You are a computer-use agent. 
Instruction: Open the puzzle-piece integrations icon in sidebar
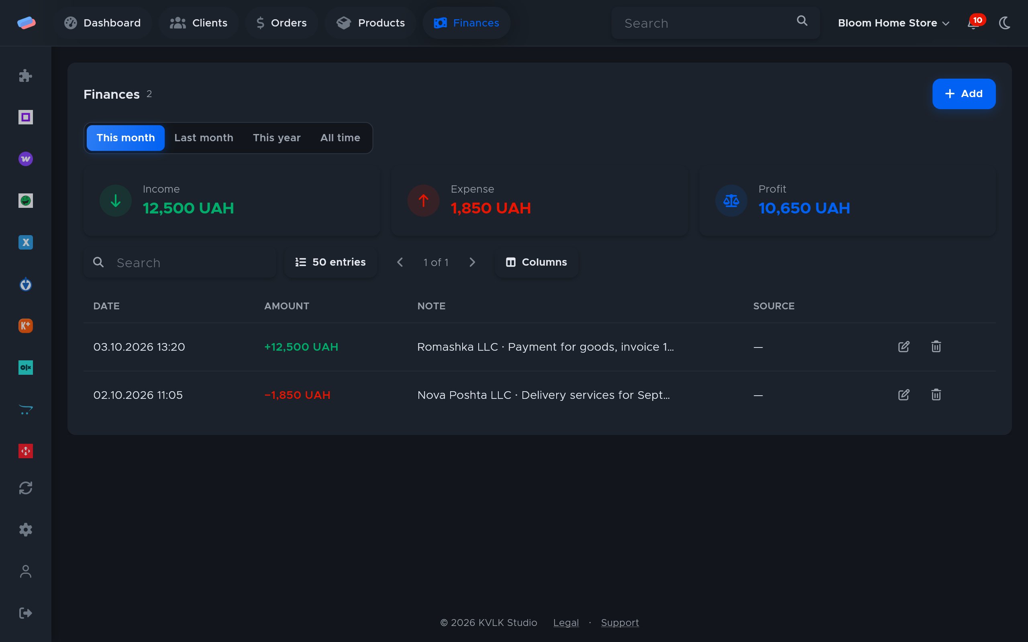click(x=25, y=75)
